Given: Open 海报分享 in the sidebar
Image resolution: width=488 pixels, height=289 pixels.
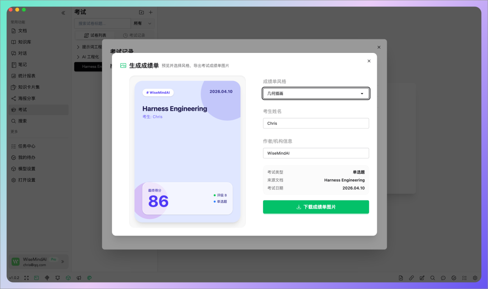Looking at the screenshot, I should click(38, 99).
